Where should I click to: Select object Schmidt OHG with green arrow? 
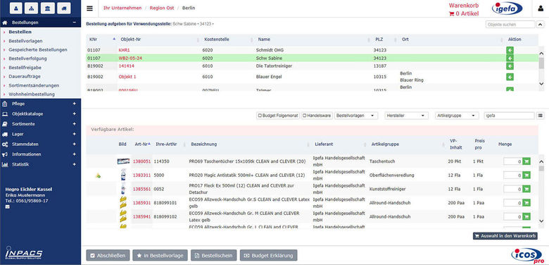(x=510, y=50)
